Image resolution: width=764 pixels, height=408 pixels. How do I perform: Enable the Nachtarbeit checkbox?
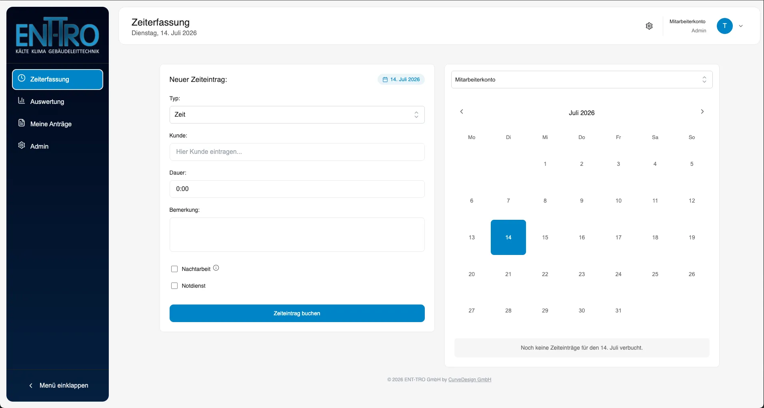coord(174,269)
